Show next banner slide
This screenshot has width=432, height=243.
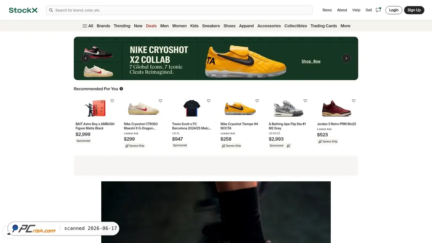[346, 58]
